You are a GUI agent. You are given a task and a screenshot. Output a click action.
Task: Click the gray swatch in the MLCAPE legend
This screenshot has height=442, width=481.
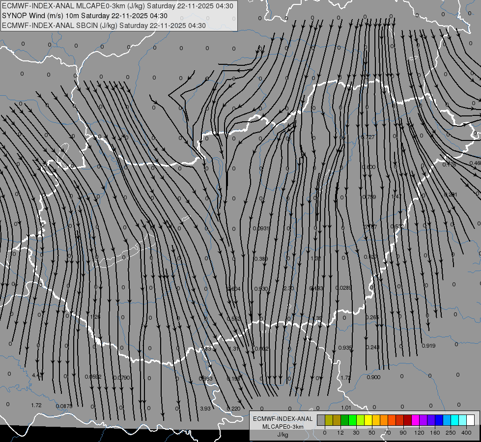pyautogui.click(x=321, y=420)
